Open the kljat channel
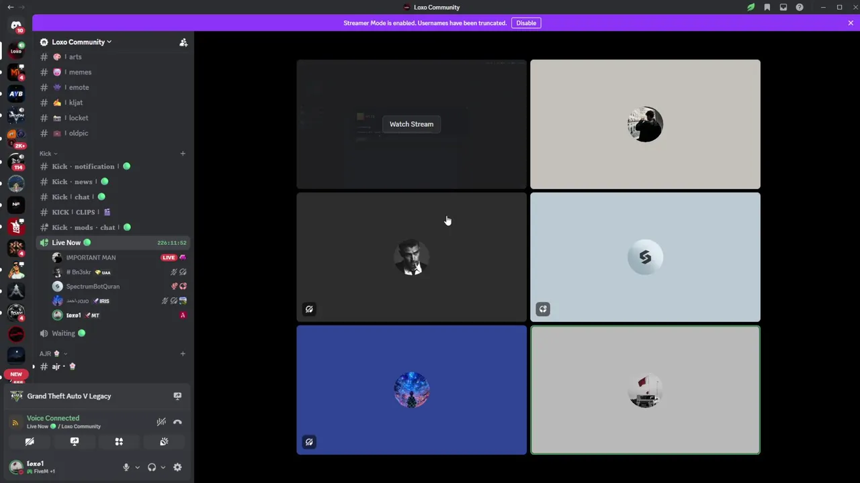This screenshot has width=860, height=483. pos(113,103)
